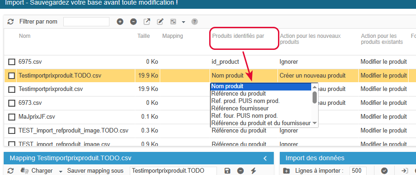Viewport: 416px width, 175px height.
Task: Delete the mapping with minus icon
Action: point(241,171)
